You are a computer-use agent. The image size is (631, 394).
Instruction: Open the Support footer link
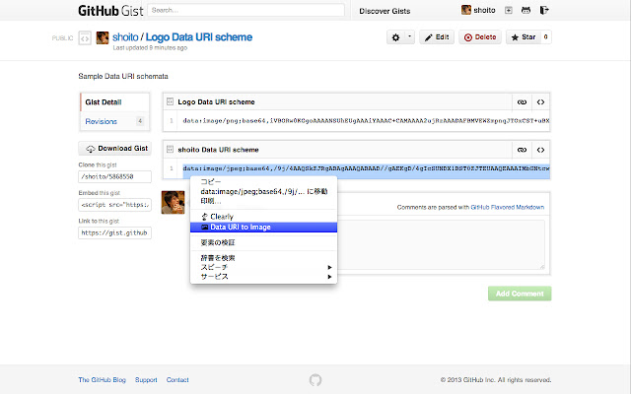point(146,380)
